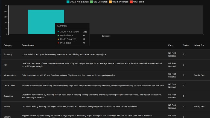The image size is (210, 118).
Task: Sort table by Lobby For column header
Action: [x=199, y=45]
